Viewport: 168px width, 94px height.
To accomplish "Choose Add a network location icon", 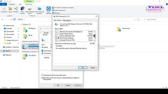I will tap(39, 10).
